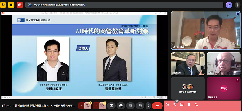Screen dimensions: 242x111
Task: Click the pin icon beside the name 廖則竣
Action: [x=174, y=47]
